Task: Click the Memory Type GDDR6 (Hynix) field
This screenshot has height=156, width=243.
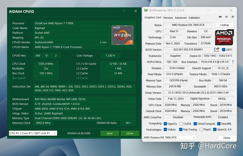Action: (179, 80)
